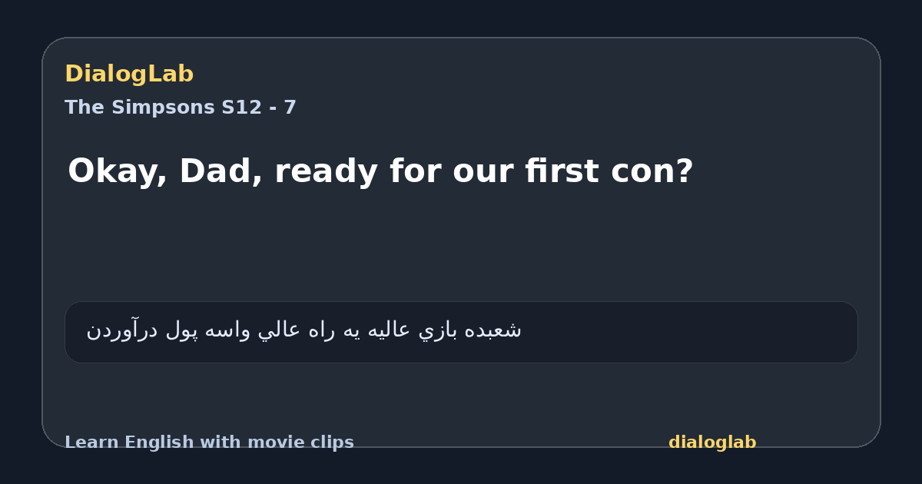Select The Simpsons S12 - 7 episode label
922x484 pixels.
point(181,108)
